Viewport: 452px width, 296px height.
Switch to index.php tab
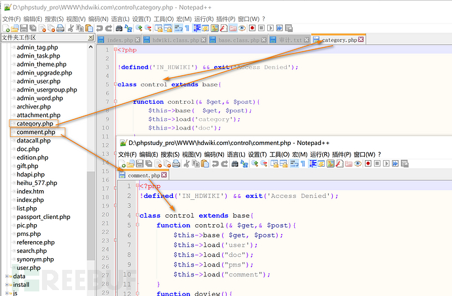tap(120, 40)
